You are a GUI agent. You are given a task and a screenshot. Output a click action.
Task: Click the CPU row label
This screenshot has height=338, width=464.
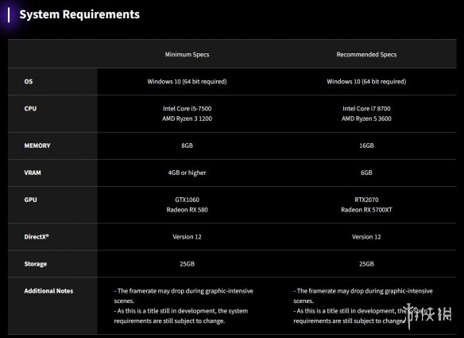tap(30, 108)
